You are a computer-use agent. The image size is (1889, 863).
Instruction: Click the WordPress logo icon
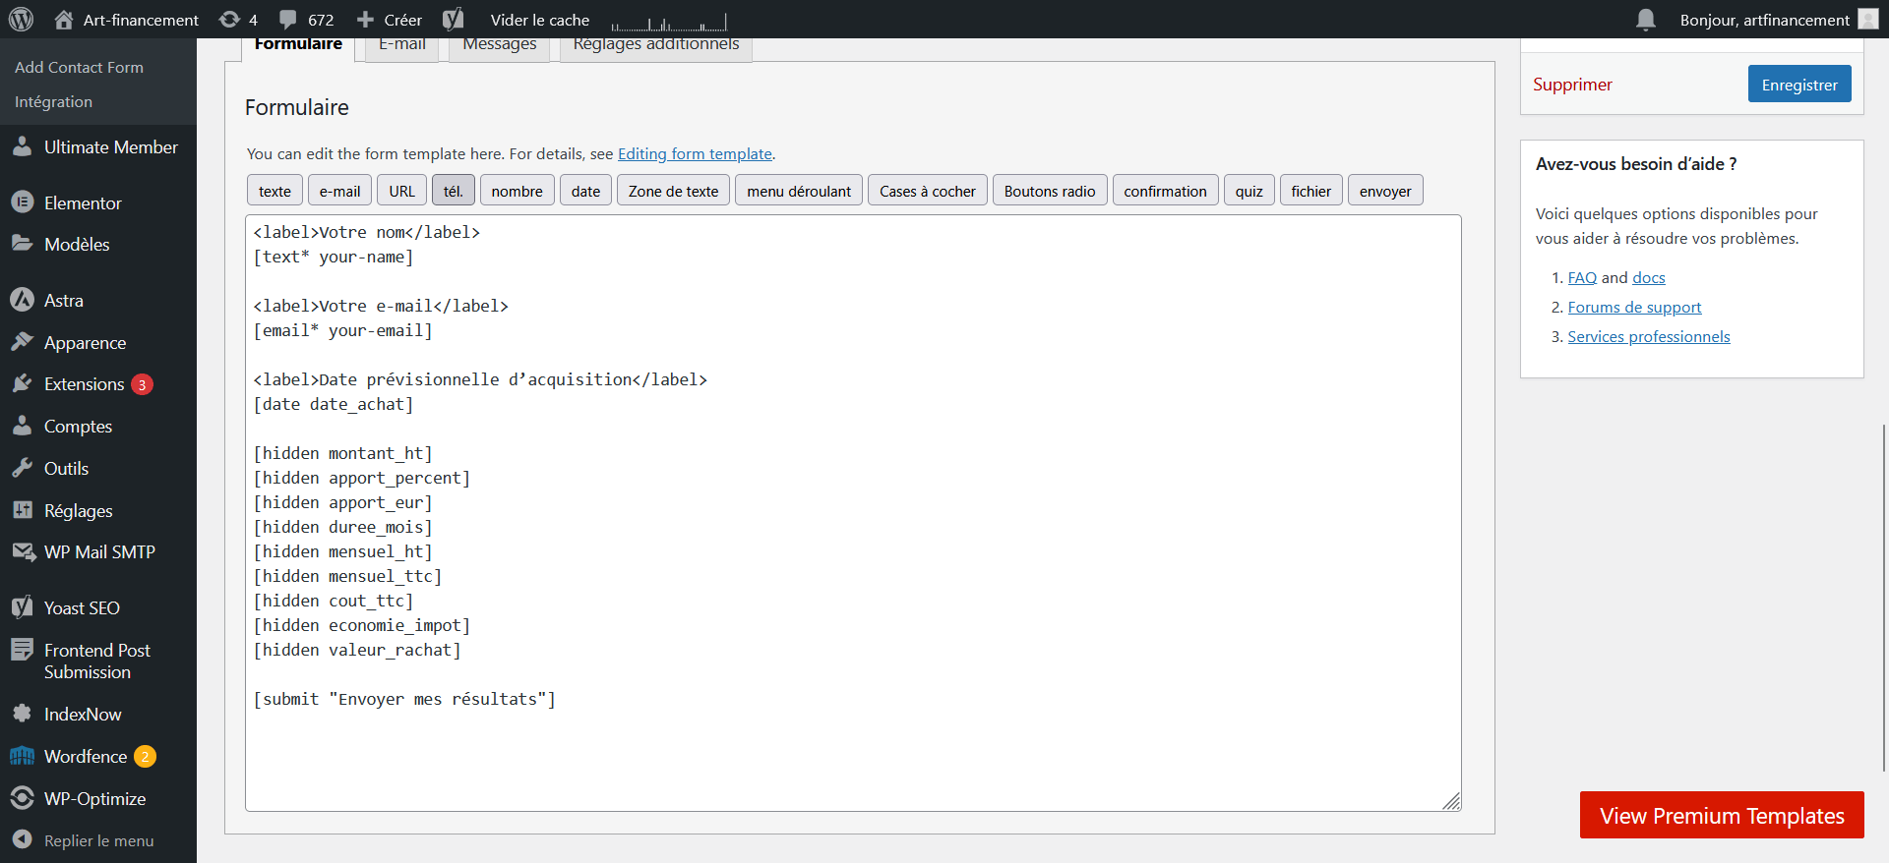[x=21, y=20]
